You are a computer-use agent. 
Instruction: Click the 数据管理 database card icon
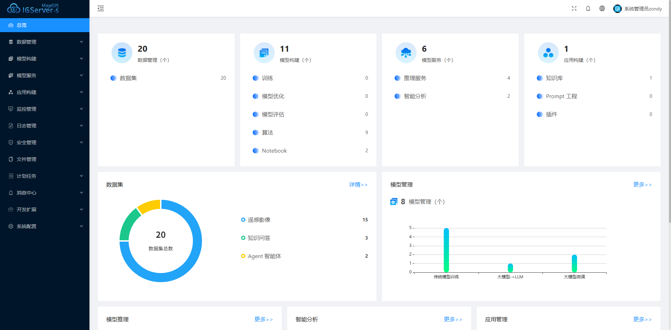122,53
